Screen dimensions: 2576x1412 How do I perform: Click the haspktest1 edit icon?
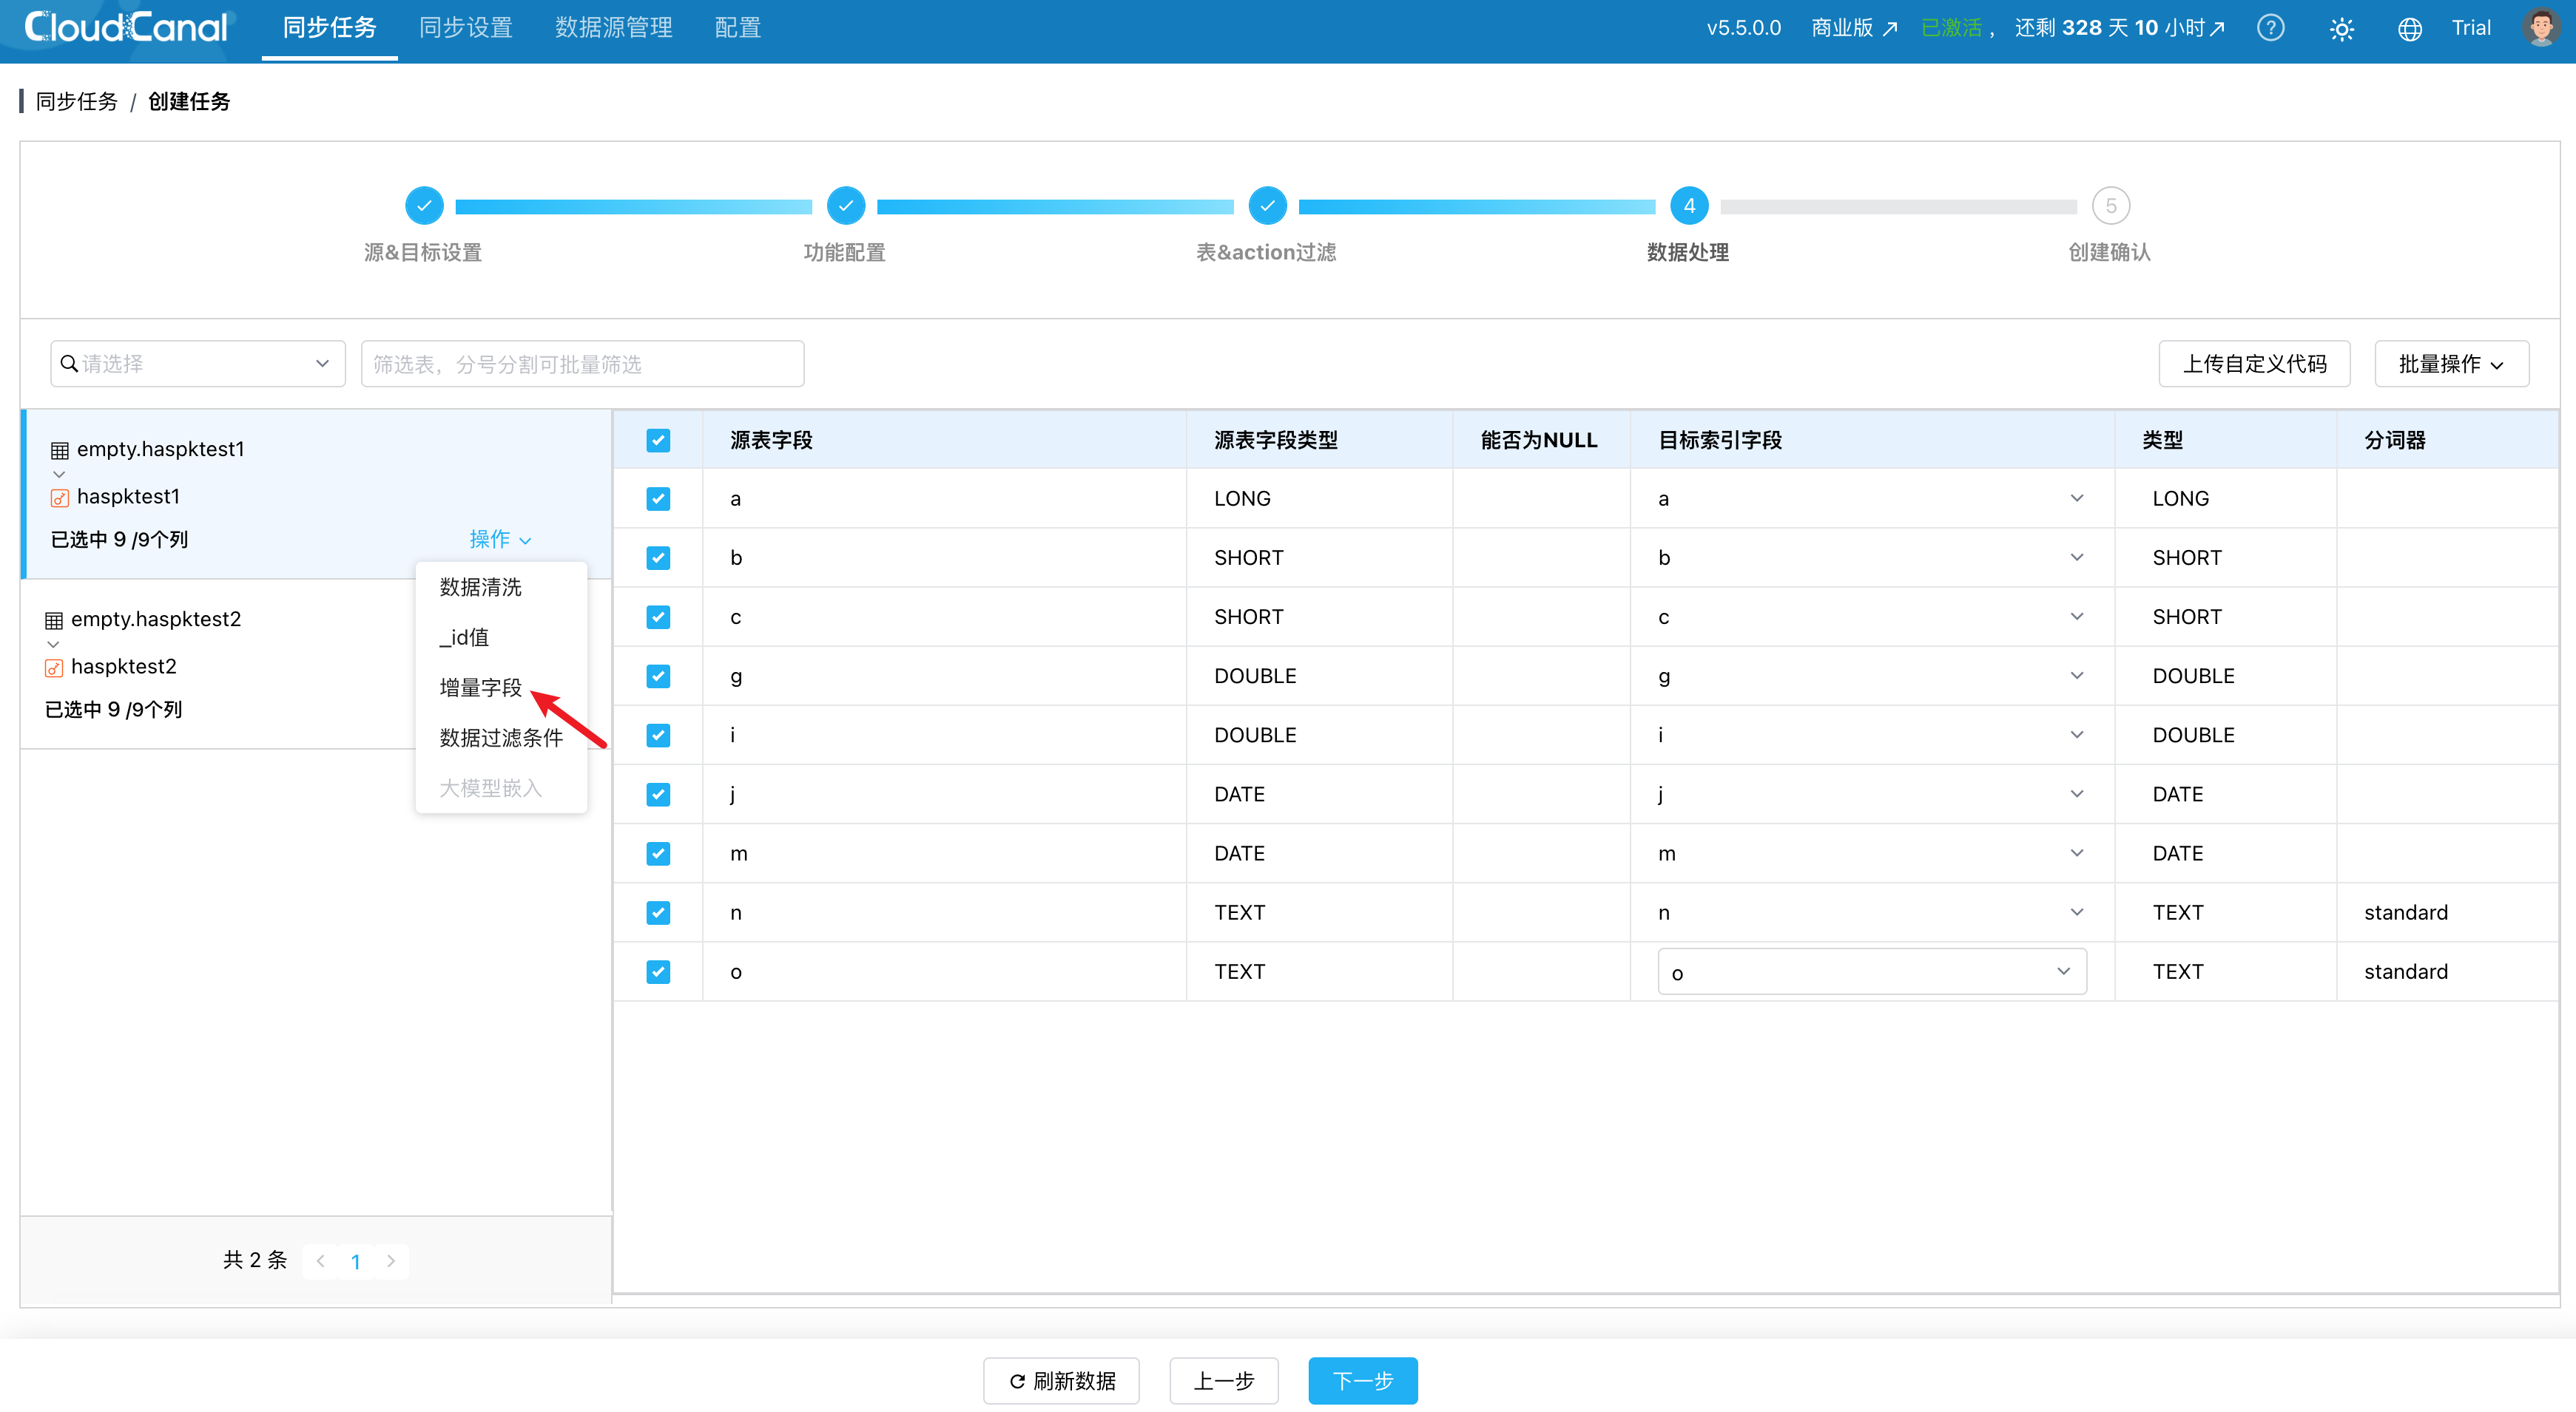pos(60,498)
